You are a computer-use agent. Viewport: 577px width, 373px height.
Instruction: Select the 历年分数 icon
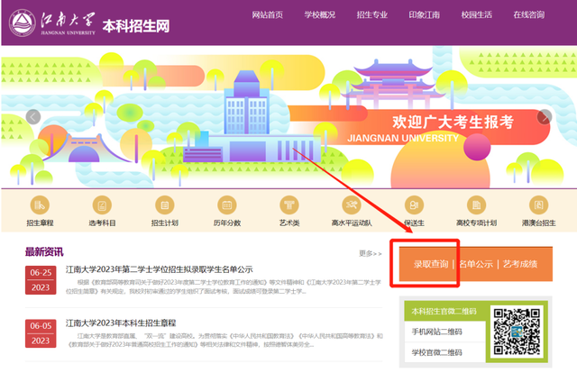click(226, 205)
